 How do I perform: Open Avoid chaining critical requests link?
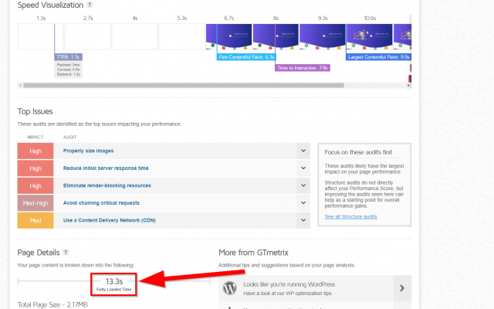pyautogui.click(x=101, y=202)
